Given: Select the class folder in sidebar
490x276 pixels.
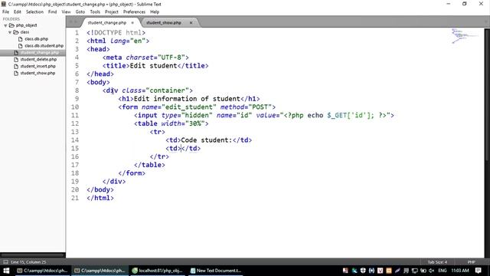Looking at the screenshot, I should pos(24,32).
